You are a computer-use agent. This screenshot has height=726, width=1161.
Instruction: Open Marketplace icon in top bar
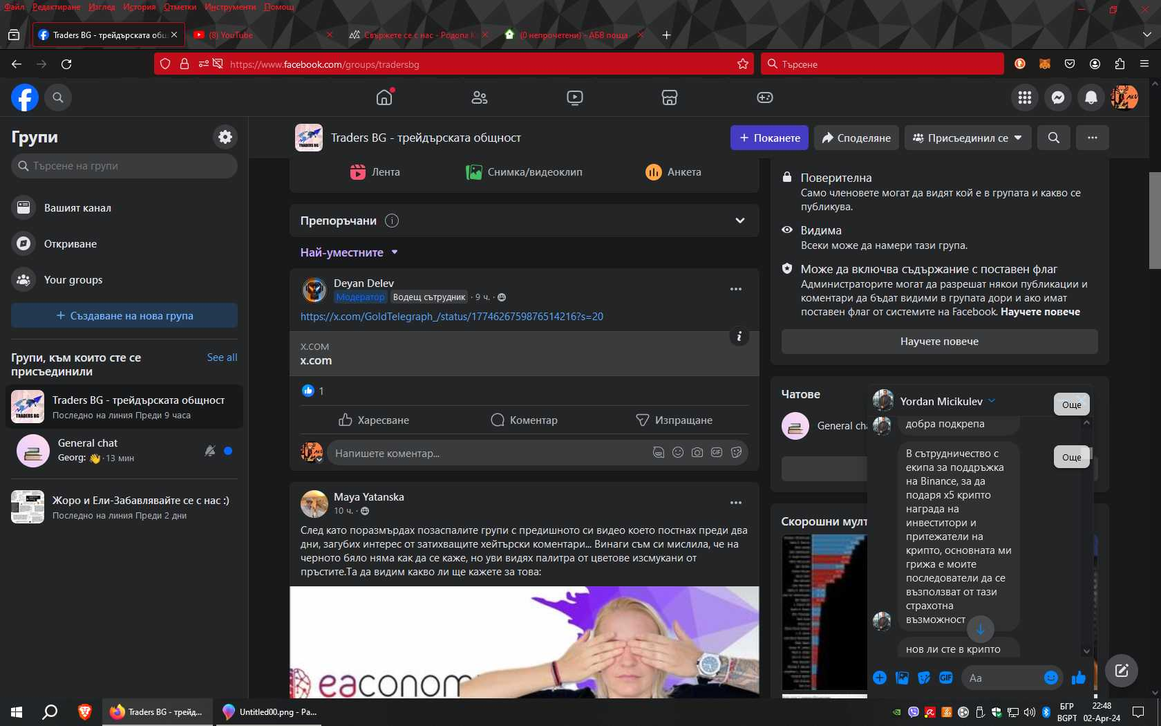669,97
